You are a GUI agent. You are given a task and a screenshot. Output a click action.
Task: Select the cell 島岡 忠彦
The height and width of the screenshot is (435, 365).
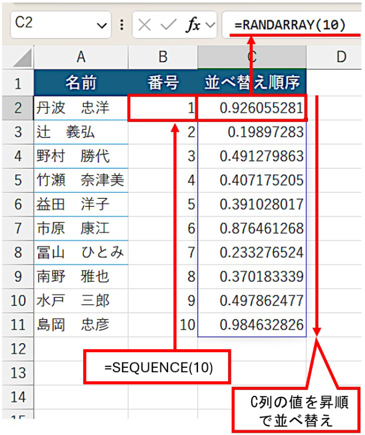point(81,325)
